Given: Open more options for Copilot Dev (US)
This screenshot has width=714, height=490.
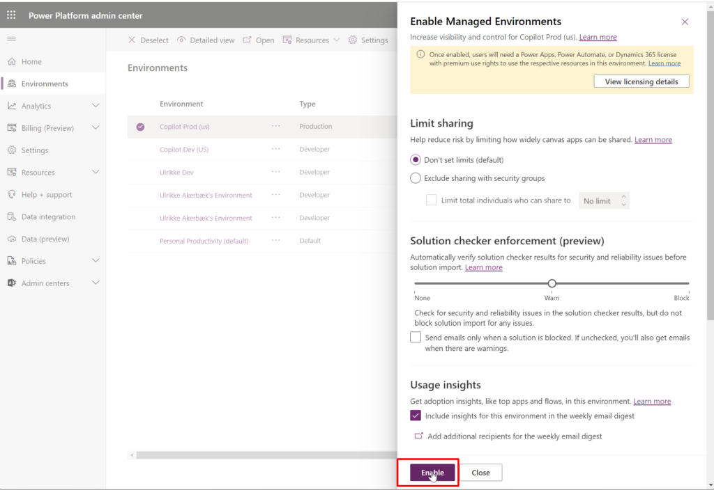Looking at the screenshot, I should [276, 149].
